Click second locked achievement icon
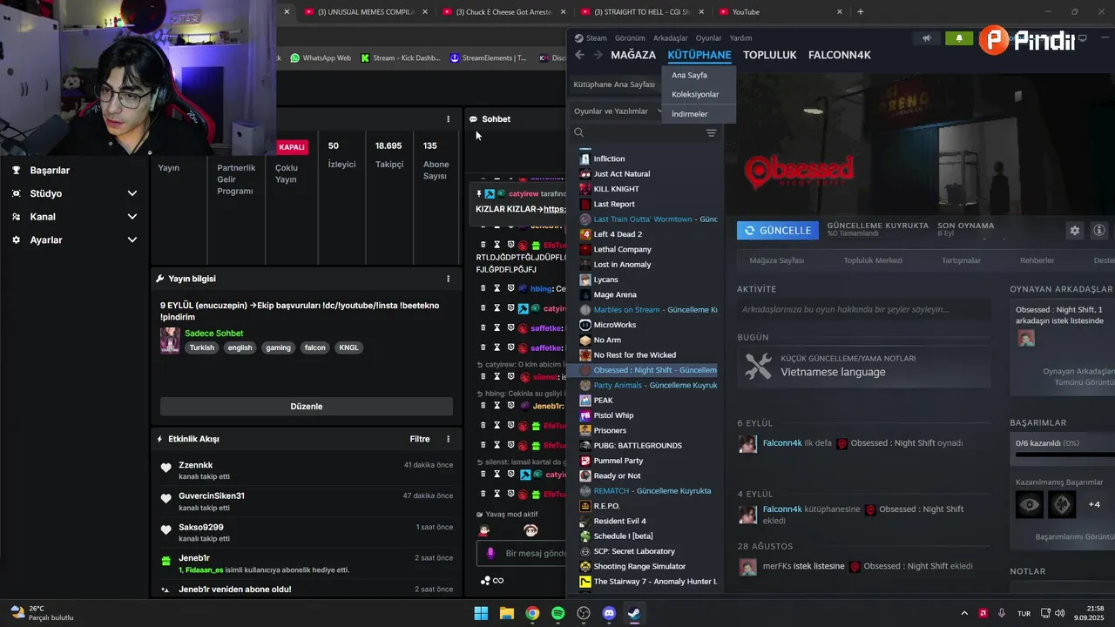This screenshot has width=1115, height=627. pos(1062,504)
